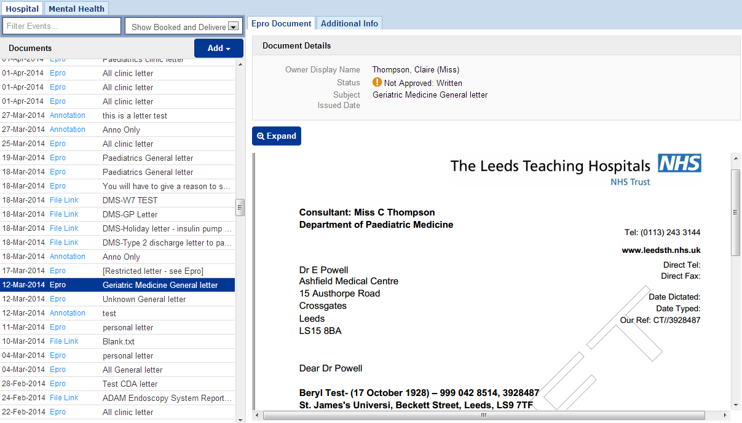Open the Add documents dropdown
Viewport: 742px width, 423px height.
click(x=218, y=49)
